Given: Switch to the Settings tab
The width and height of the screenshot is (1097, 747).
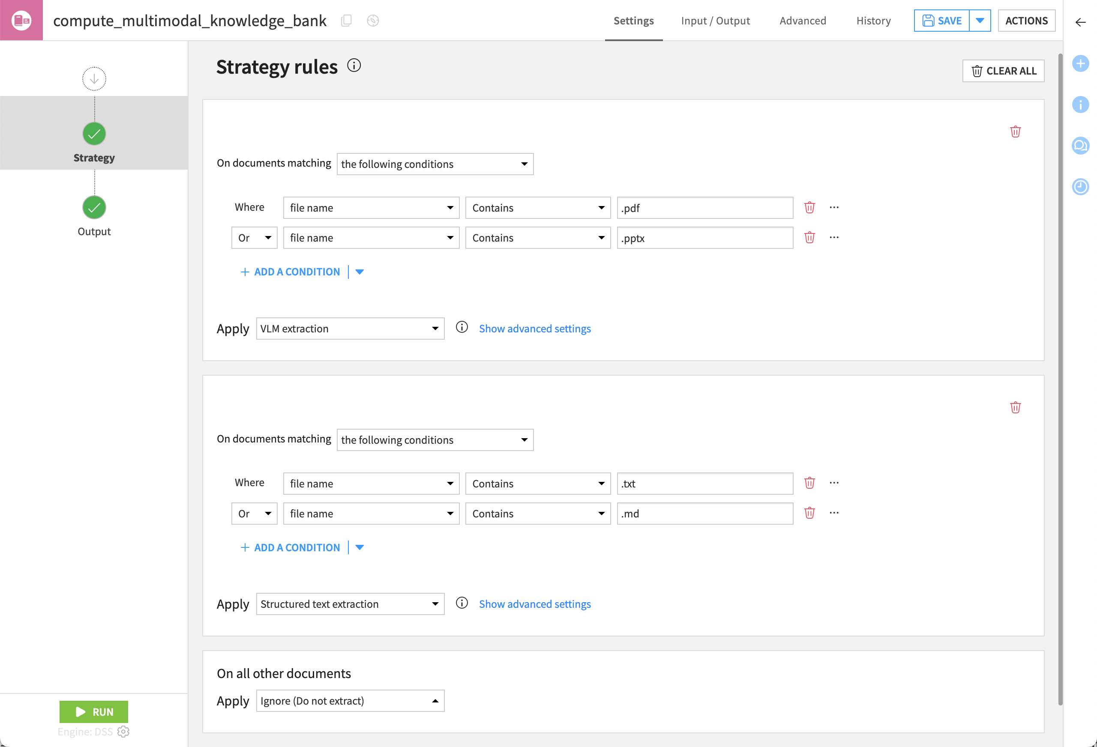Looking at the screenshot, I should click(633, 21).
